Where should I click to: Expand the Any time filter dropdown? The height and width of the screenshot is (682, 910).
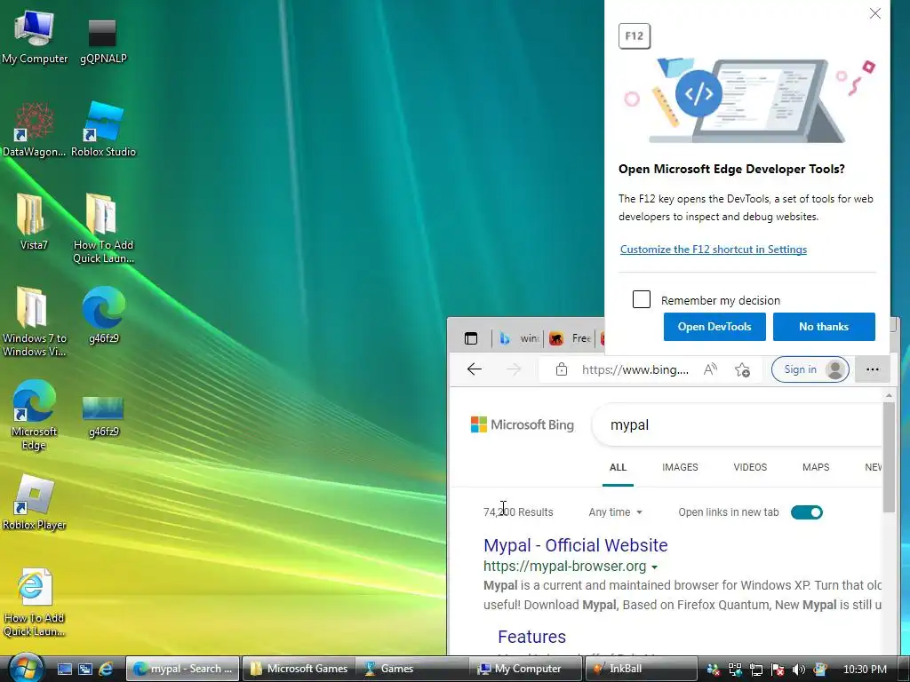point(615,512)
